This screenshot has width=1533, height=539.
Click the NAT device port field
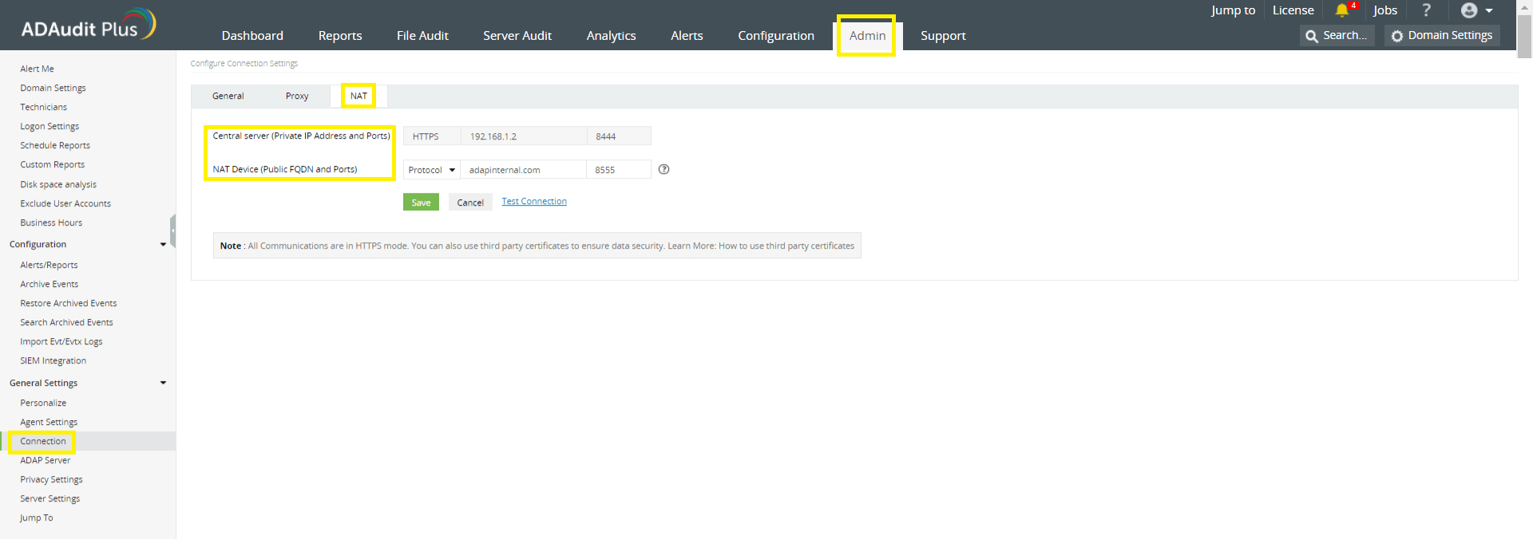(x=618, y=170)
